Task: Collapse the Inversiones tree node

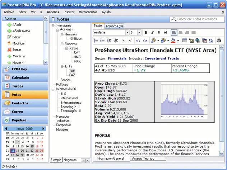Action: coord(53,26)
